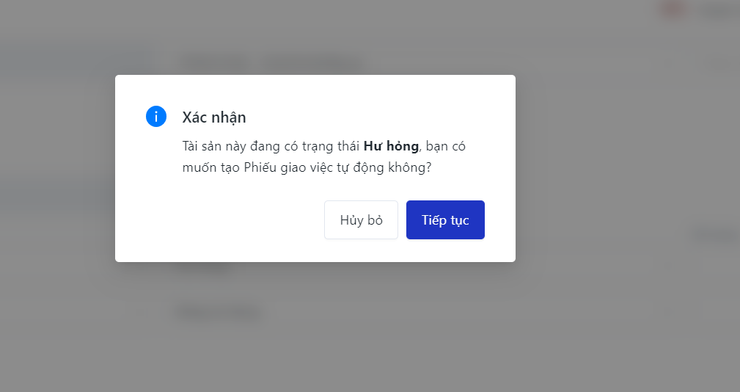Image resolution: width=740 pixels, height=392 pixels.
Task: Click empty dialog area left of "Hủy bỏ"
Action: click(x=220, y=220)
